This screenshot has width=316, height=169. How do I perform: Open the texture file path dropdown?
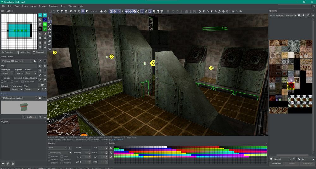click(x=283, y=15)
